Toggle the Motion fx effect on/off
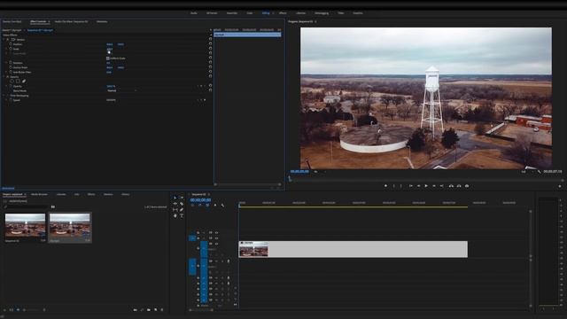Screen dimensions: 567x319 (x=8, y=39)
